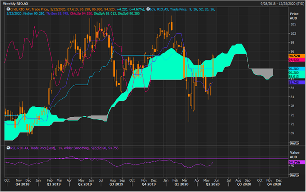Select the SkuSpB 90.280 legend entry

[x=129, y=14]
